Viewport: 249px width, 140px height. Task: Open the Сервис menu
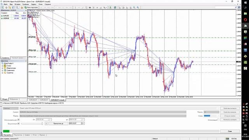click(34, 4)
